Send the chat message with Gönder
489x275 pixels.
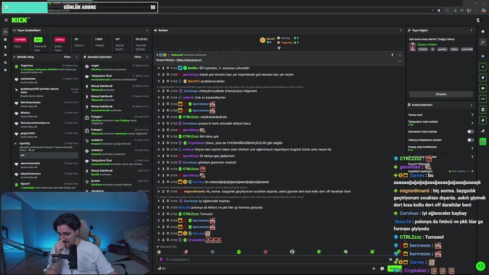[x=394, y=269]
